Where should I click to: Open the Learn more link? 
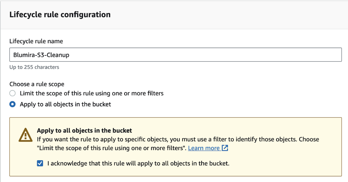pyautogui.click(x=204, y=148)
